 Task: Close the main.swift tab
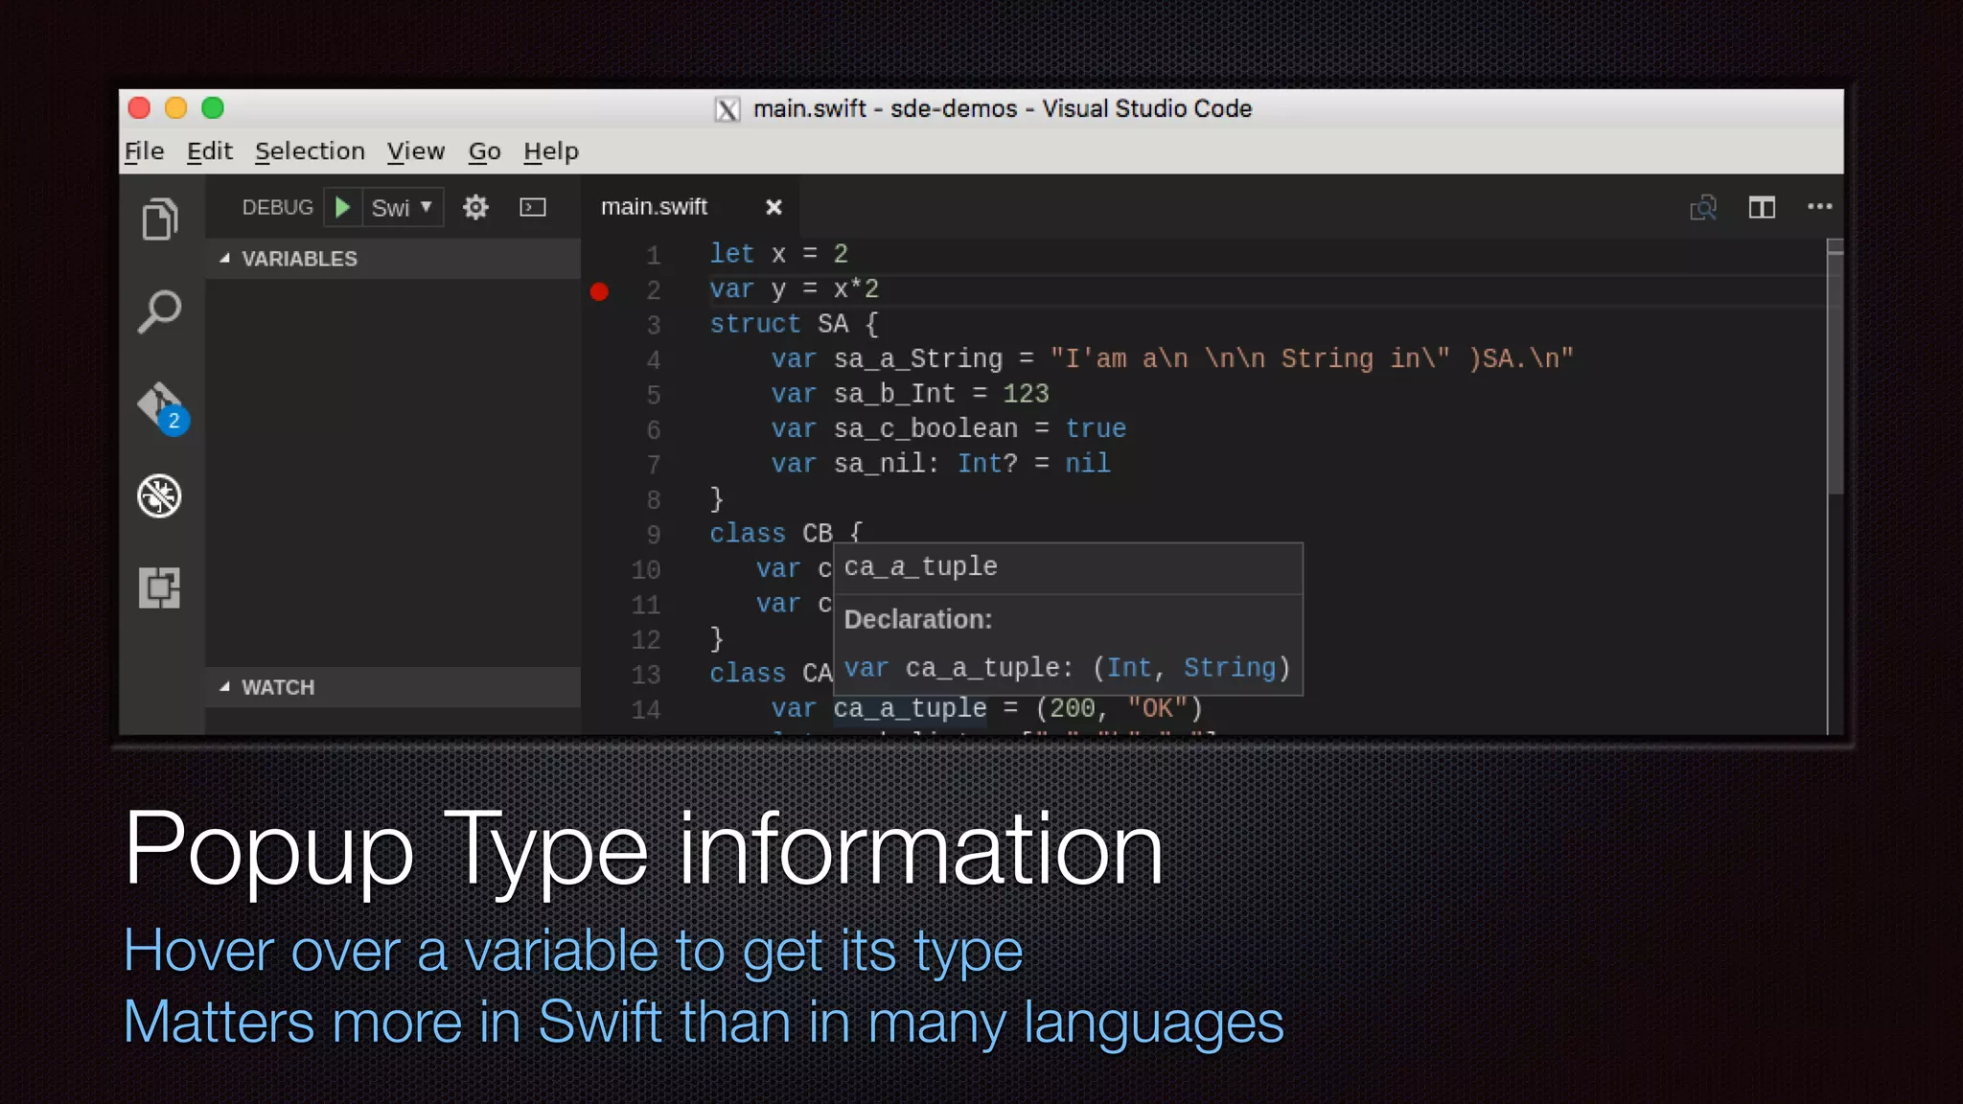click(x=774, y=207)
